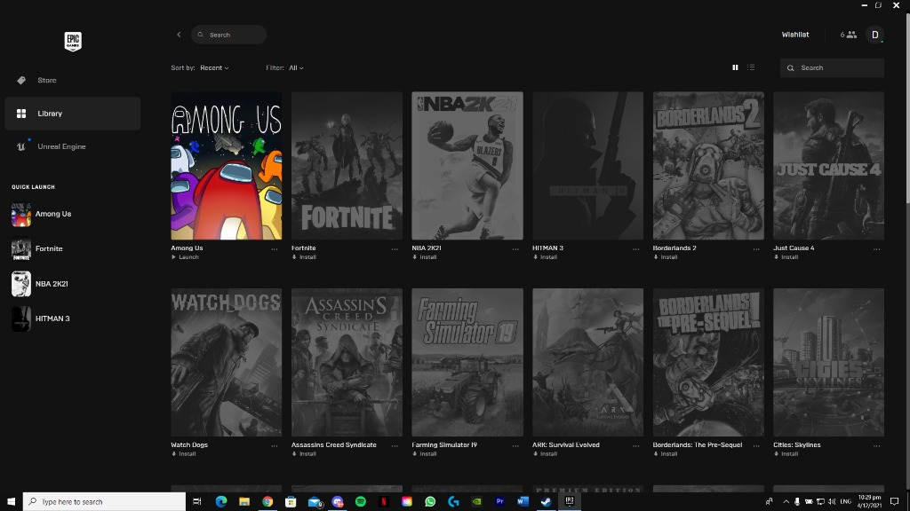Open Netflix from the taskbar
The image size is (910, 511).
384,502
